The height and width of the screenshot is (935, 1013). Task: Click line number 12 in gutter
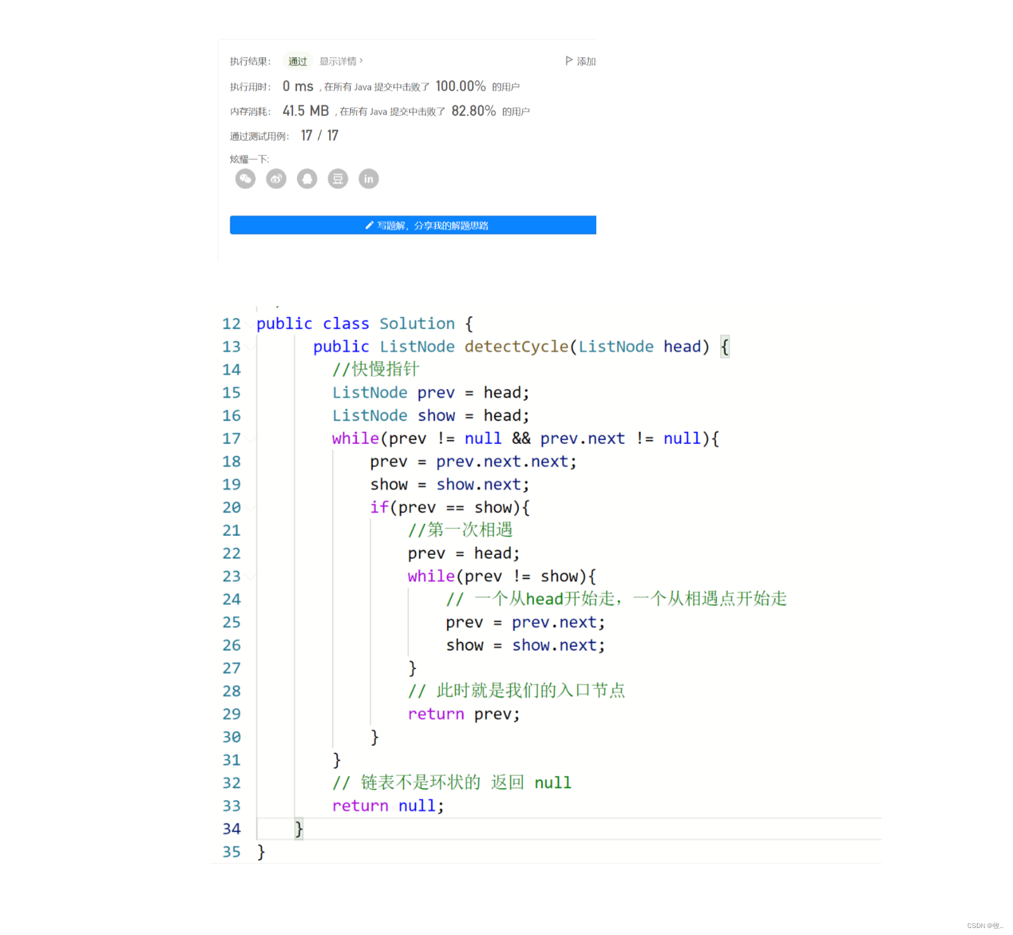pos(232,324)
